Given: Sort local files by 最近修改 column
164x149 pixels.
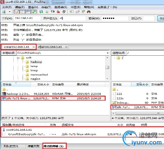Looking at the screenshot, I should (90, 84).
